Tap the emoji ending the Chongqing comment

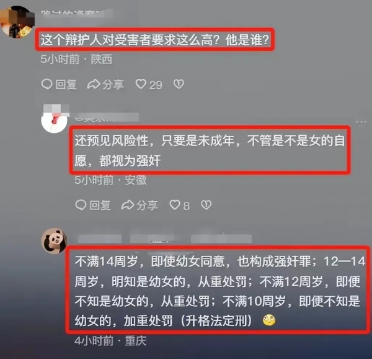coord(269,320)
